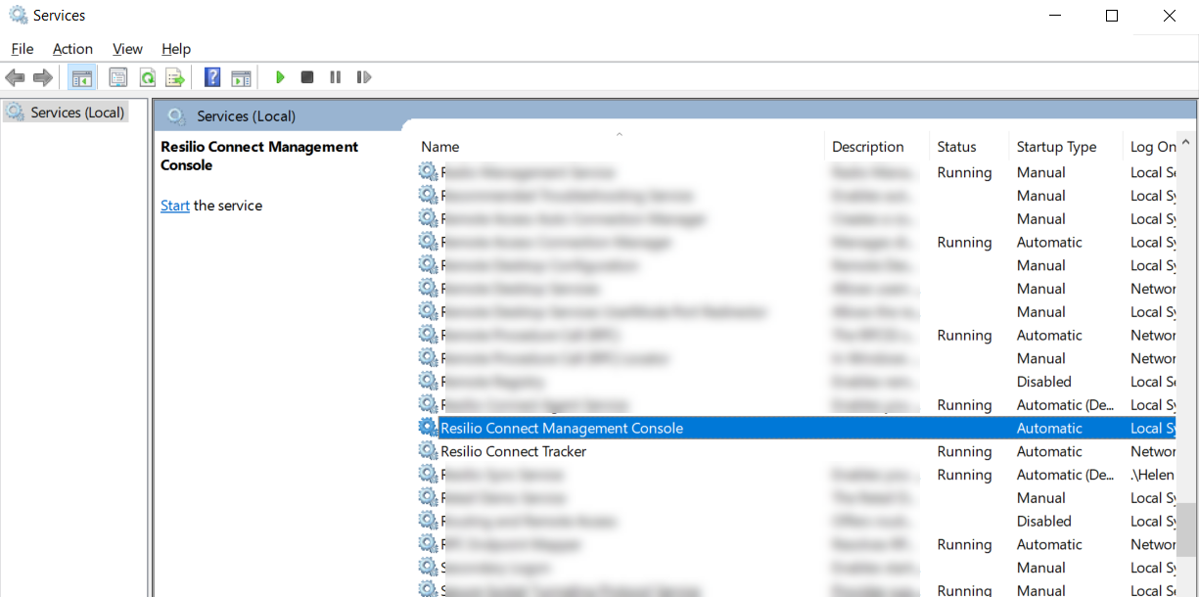
Task: Select Services (Local) in the left tree
Action: (76, 113)
